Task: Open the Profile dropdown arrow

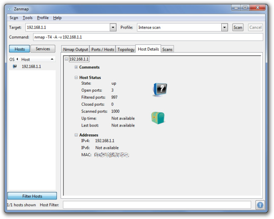Action: [x=225, y=27]
